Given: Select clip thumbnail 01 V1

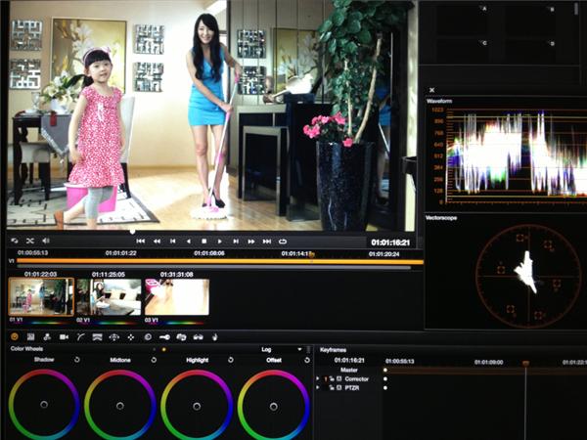Looking at the screenshot, I should 41,296.
